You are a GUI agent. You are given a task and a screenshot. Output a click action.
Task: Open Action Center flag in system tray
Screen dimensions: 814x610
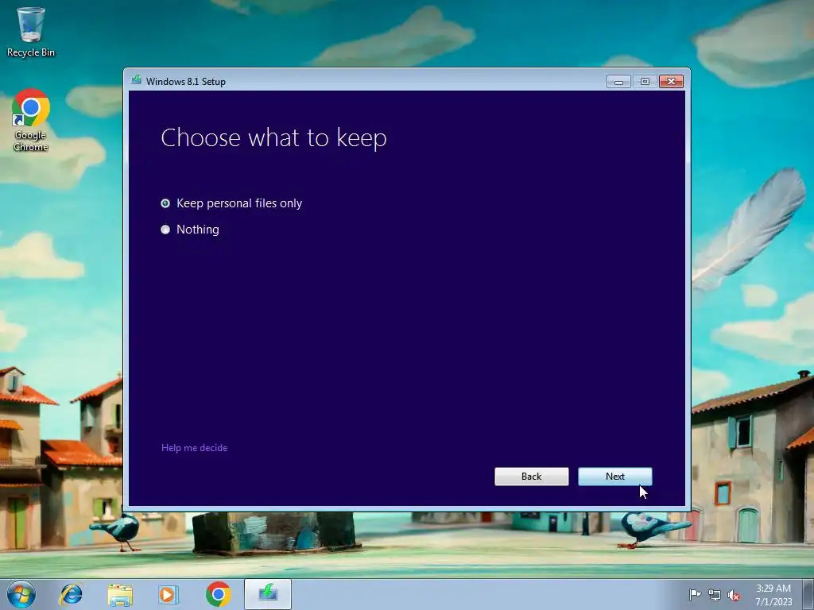(694, 595)
